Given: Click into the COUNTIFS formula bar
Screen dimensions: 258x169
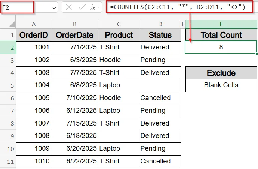Looking at the screenshot, I should tap(179, 7).
